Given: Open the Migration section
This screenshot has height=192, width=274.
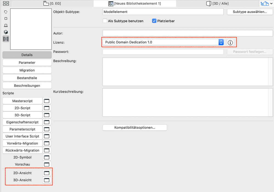Looking at the screenshot, I should [27, 70].
